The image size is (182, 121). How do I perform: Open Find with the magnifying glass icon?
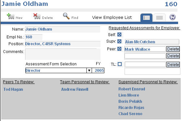pyautogui.click(x=66, y=16)
